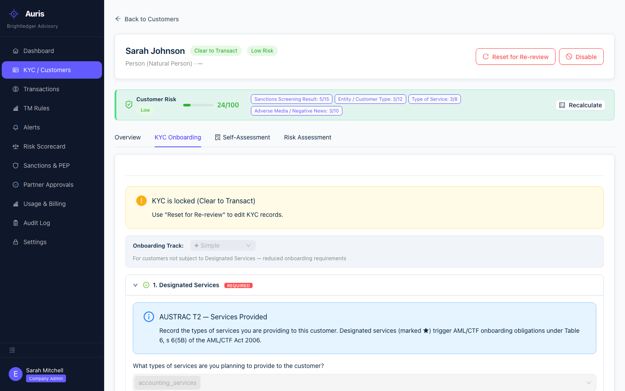The width and height of the screenshot is (625, 391).
Task: Click the green check icon beside Designated Services
Action: (x=146, y=285)
